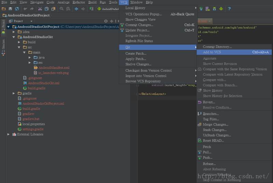Expand the External Libraries node
273x183 pixels.
click(x=9, y=134)
